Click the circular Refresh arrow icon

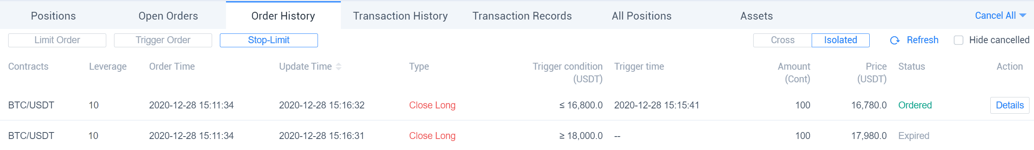[x=895, y=40]
